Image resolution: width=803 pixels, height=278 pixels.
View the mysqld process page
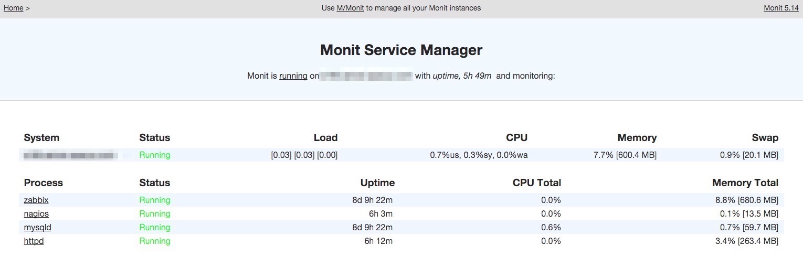coord(37,228)
